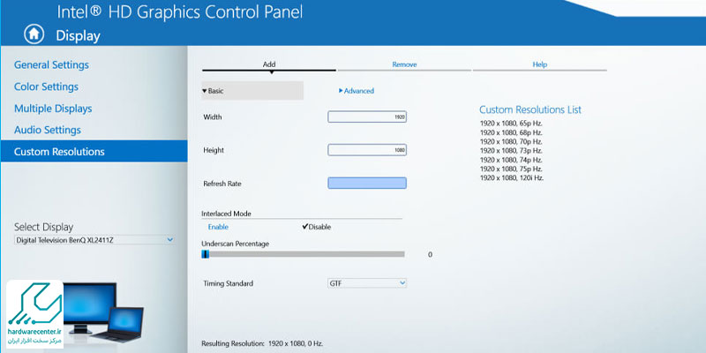
Task: Open the Select Display dropdown
Action: point(94,240)
